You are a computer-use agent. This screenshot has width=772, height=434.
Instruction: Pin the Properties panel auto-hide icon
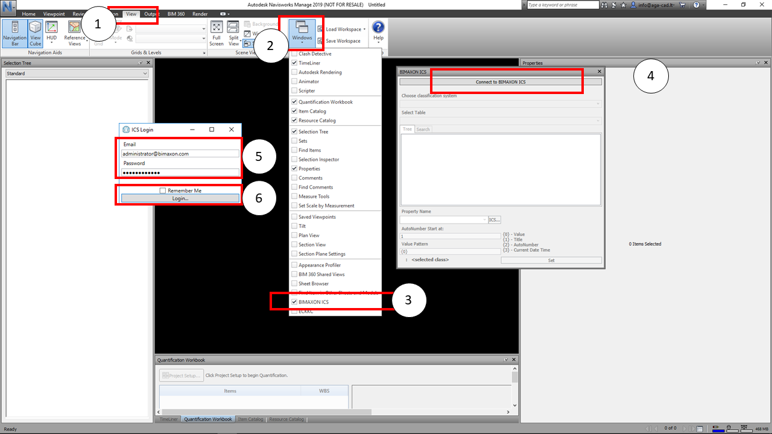(x=759, y=63)
